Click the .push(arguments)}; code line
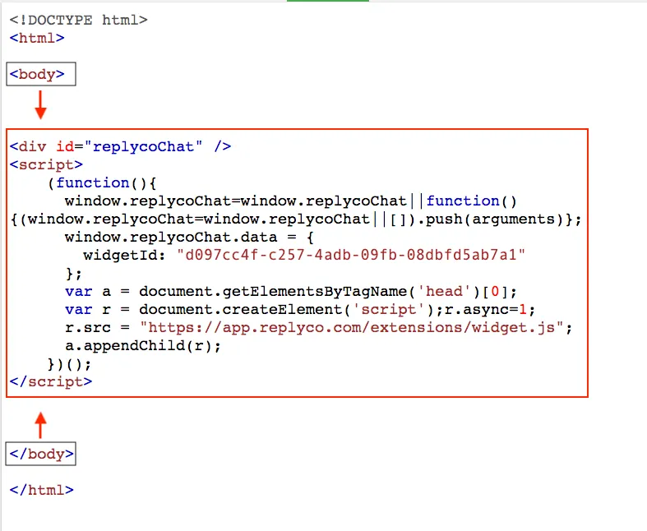The height and width of the screenshot is (531, 647). (296, 219)
